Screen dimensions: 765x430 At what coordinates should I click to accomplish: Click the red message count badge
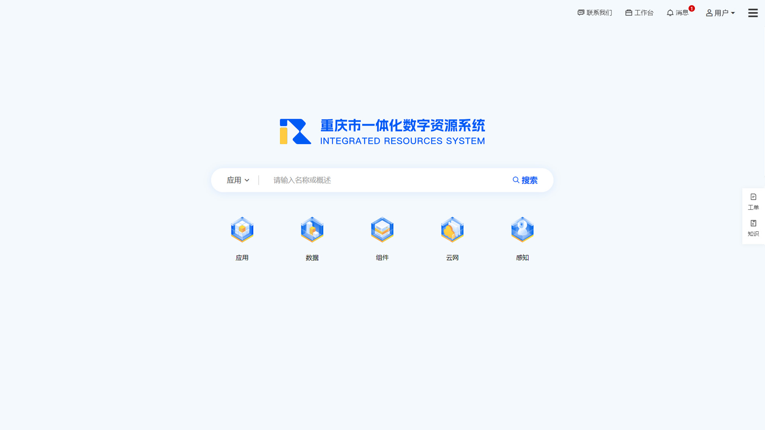692,8
